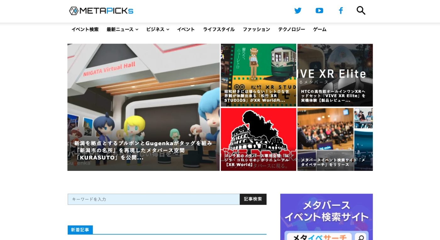Viewport: 440px width, 240px height.
Task: Open the 松竹 XR STUDIOS article thumbnail
Action: pos(258,75)
